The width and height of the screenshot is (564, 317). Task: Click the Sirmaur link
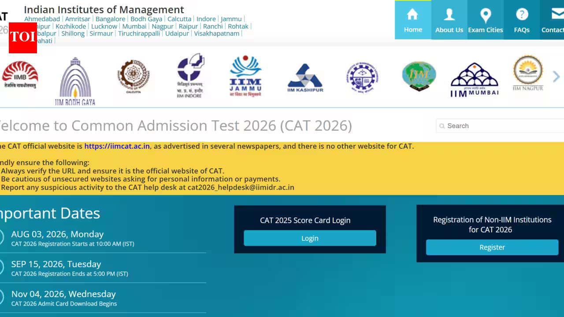coord(101,33)
